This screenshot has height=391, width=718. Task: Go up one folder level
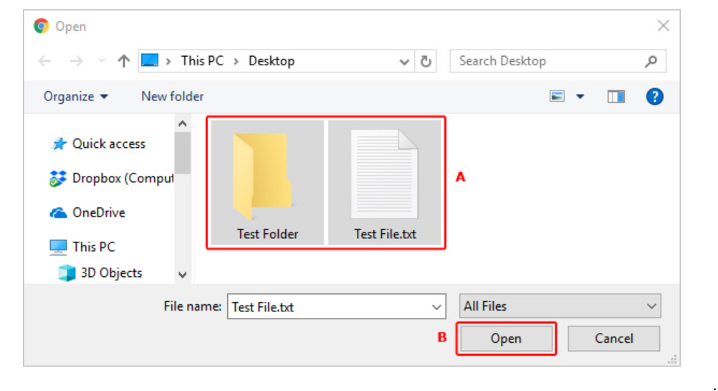[123, 62]
